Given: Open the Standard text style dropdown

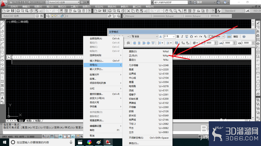Looking at the screenshot, I should [234, 11].
